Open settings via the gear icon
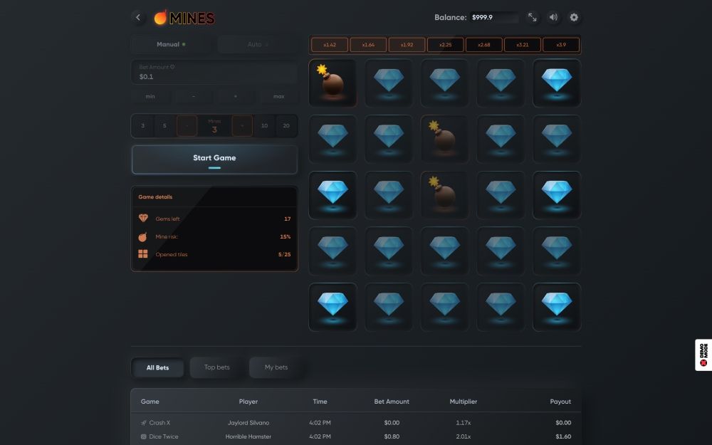This screenshot has height=445, width=712. tap(574, 17)
